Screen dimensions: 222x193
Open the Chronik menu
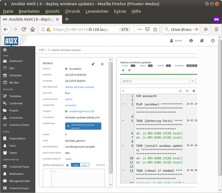73,11
